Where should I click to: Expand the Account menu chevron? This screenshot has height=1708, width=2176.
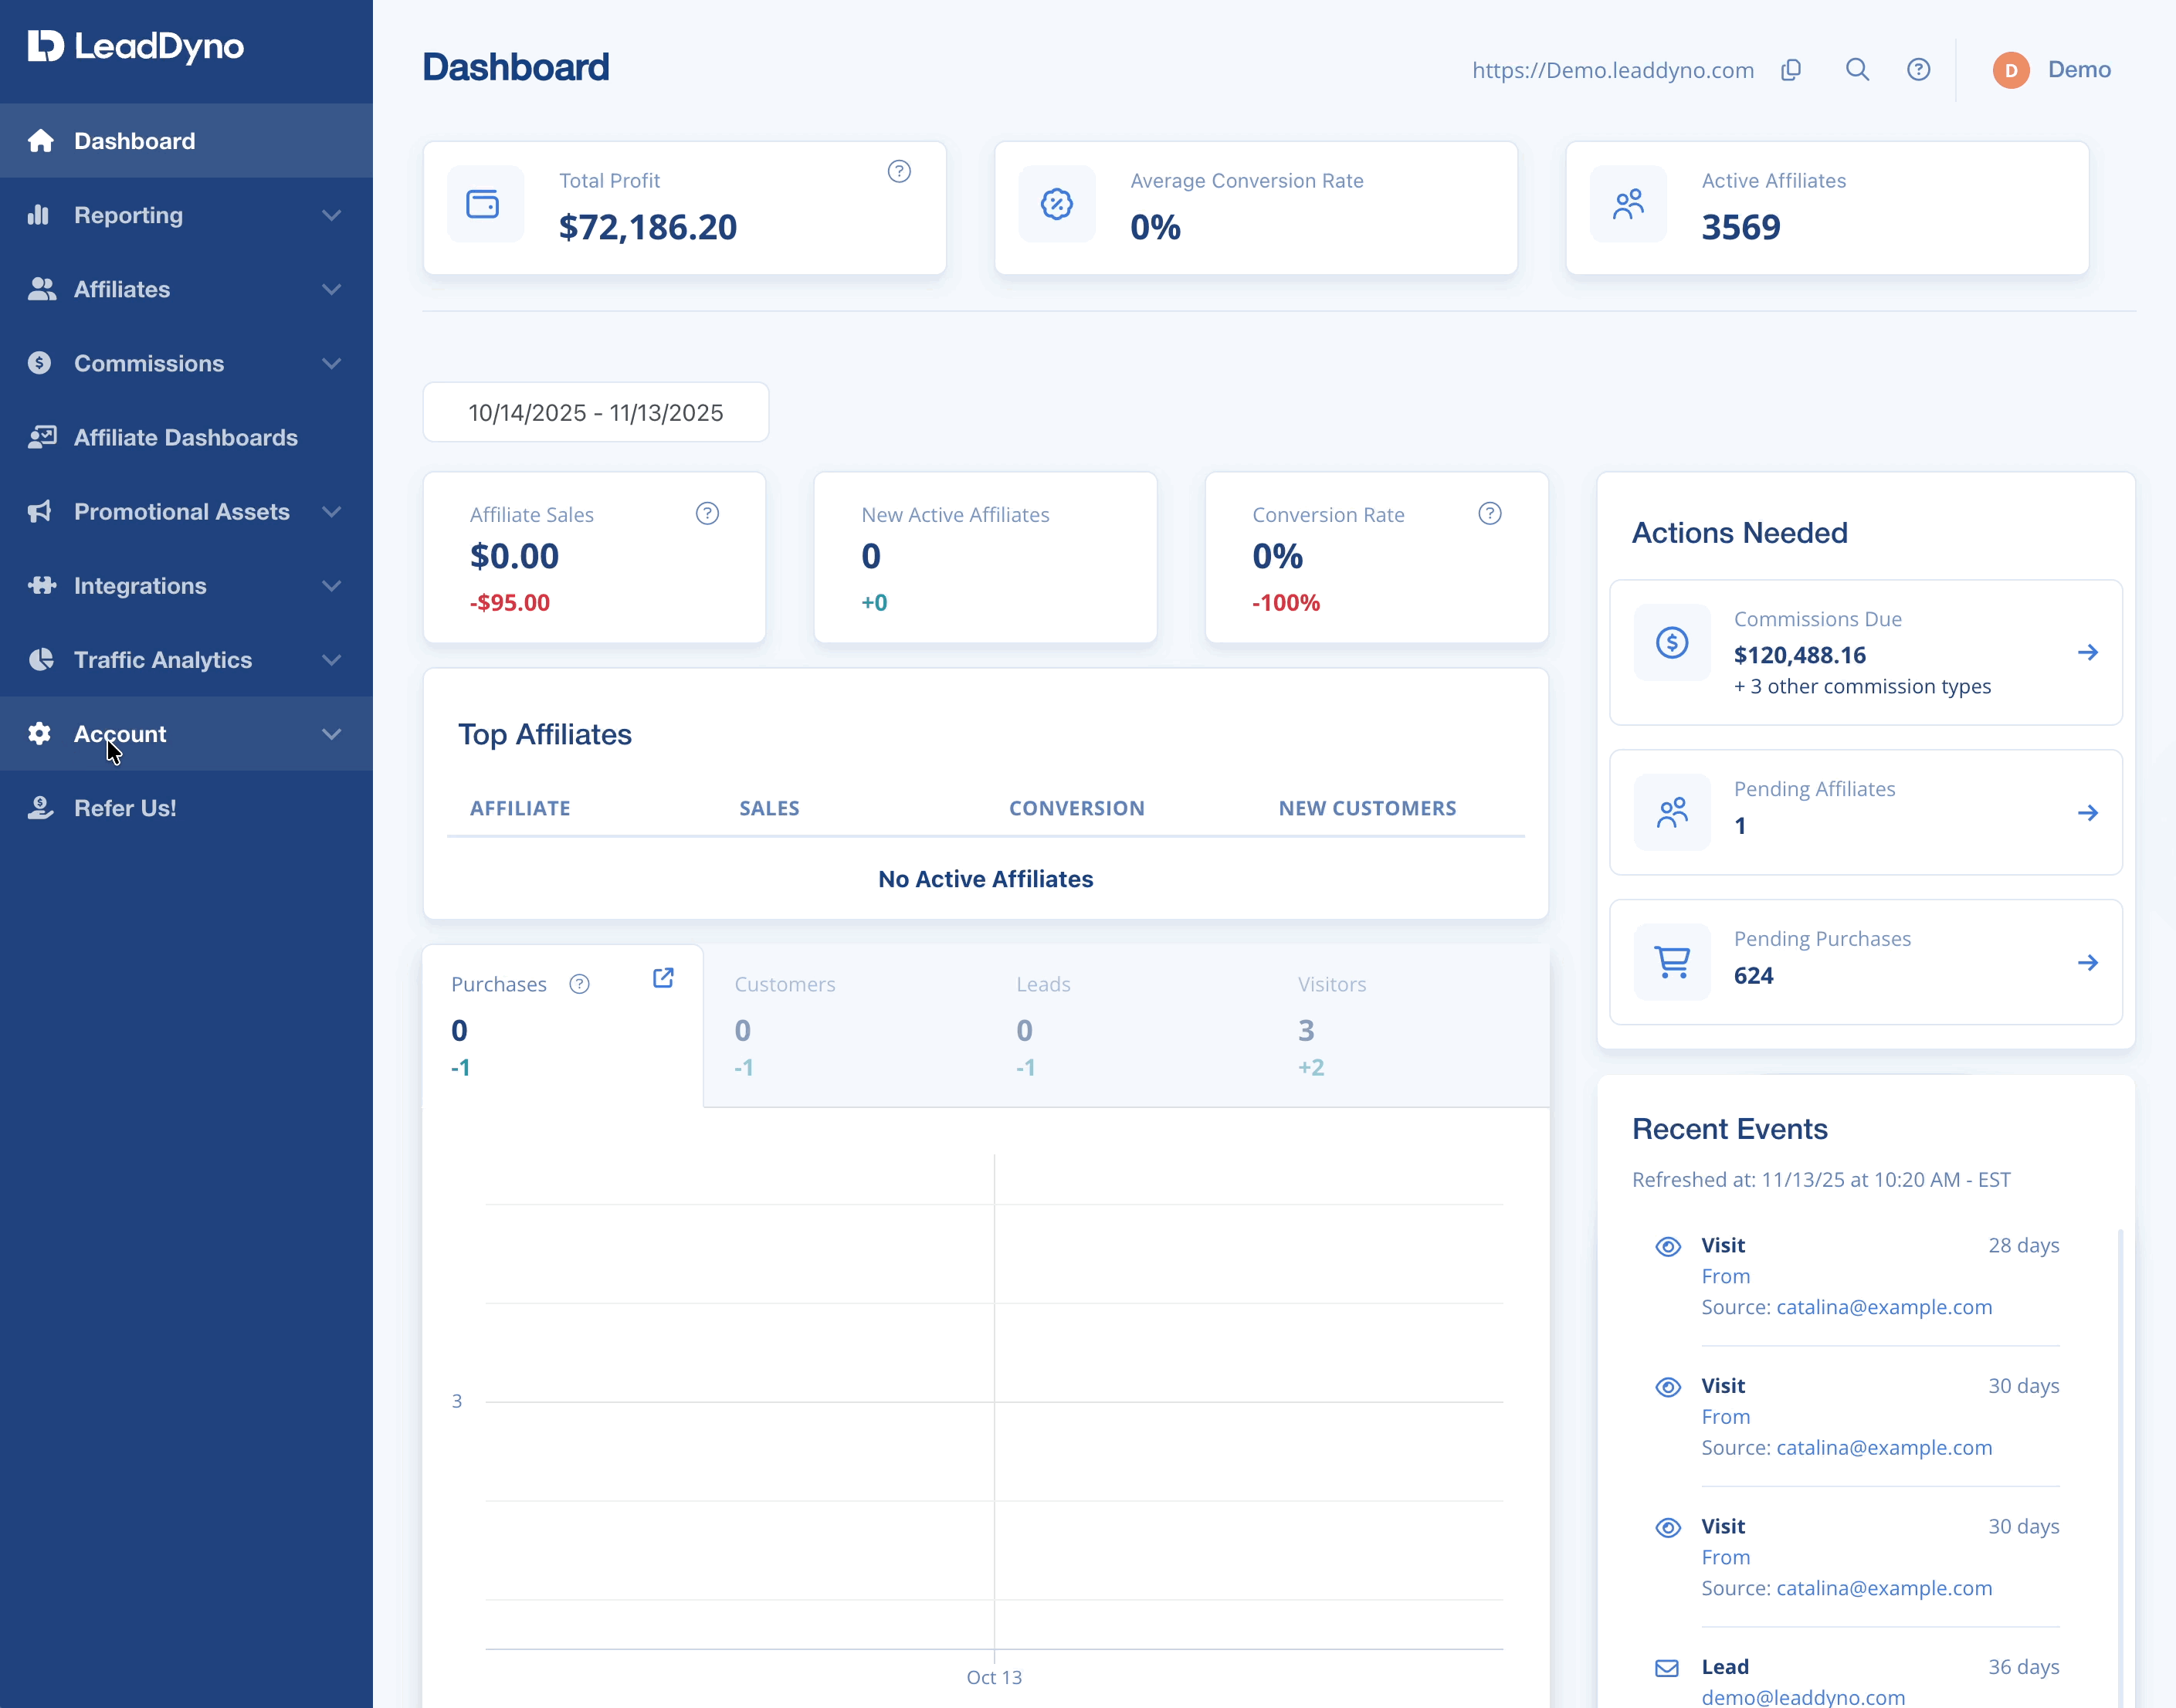point(331,733)
